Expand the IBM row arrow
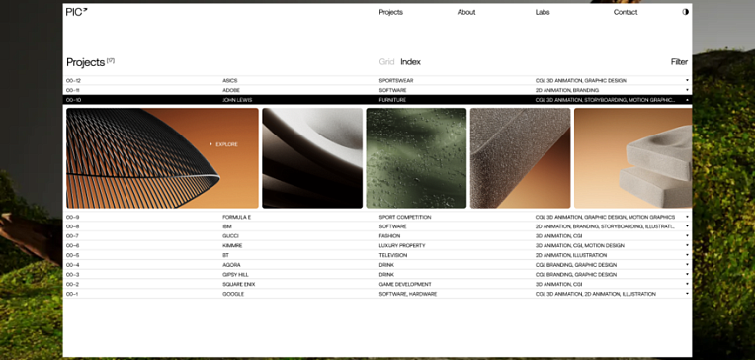 (x=687, y=226)
